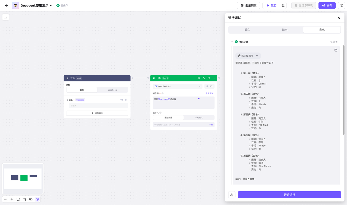Click the 发布 publish button

[327, 5]
